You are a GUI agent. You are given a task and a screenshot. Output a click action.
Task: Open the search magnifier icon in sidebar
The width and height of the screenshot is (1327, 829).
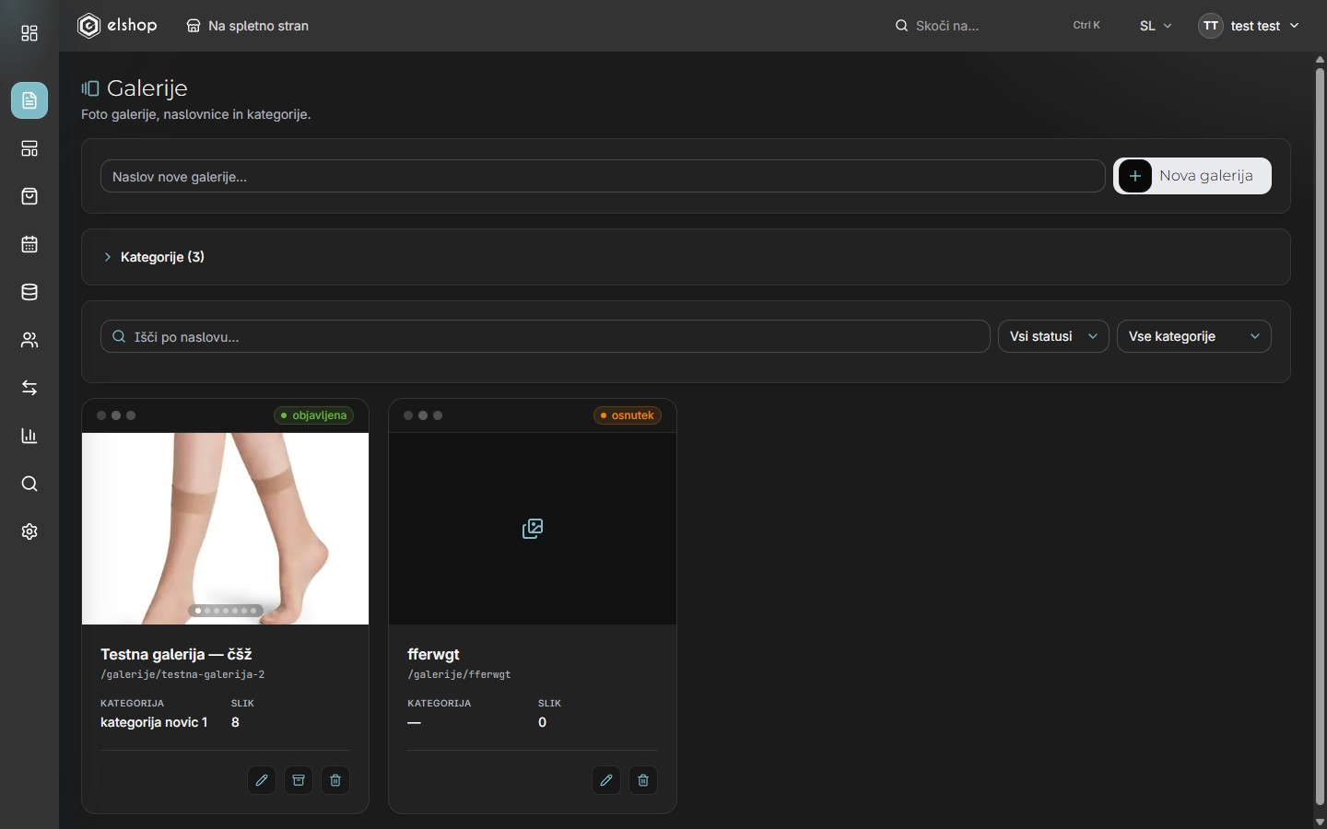[29, 484]
